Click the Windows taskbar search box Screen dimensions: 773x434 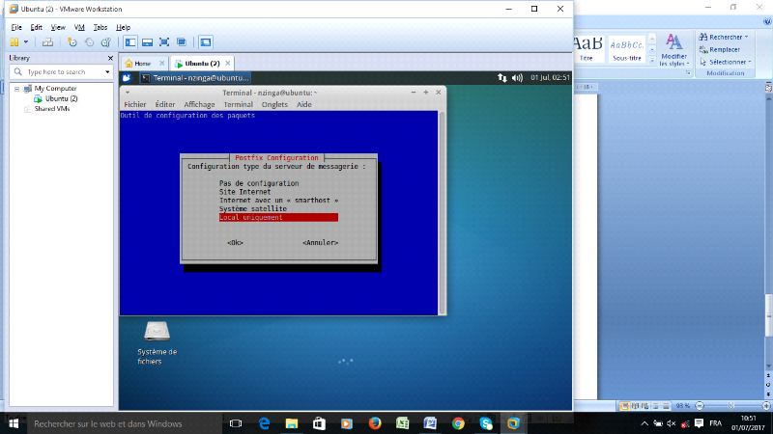(x=124, y=423)
